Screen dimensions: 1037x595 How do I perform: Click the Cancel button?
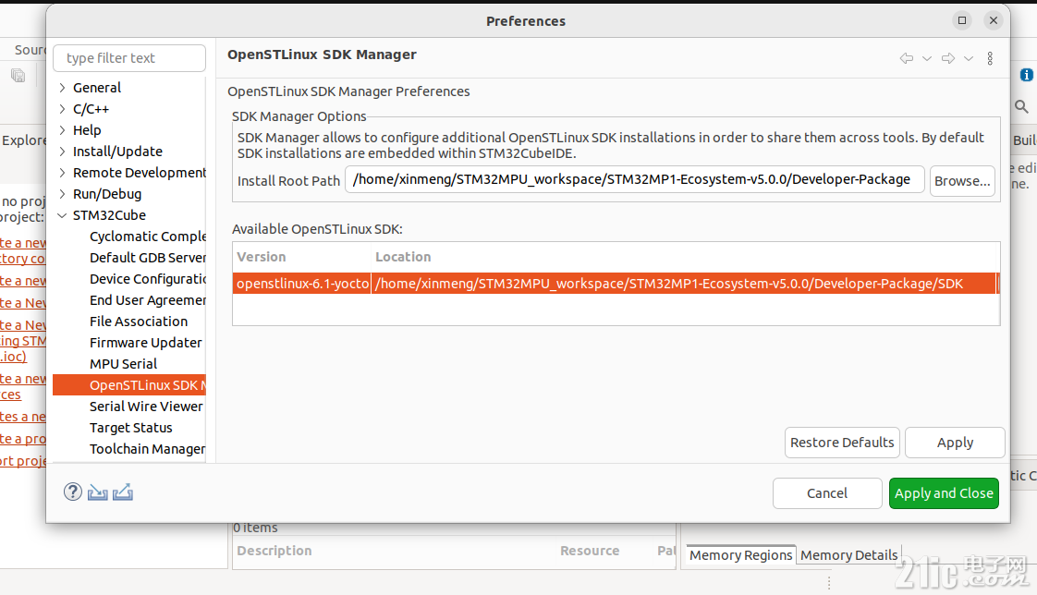click(826, 493)
